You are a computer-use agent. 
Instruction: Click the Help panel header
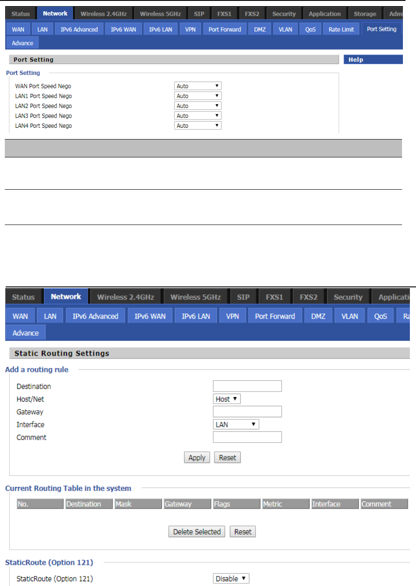(373, 60)
